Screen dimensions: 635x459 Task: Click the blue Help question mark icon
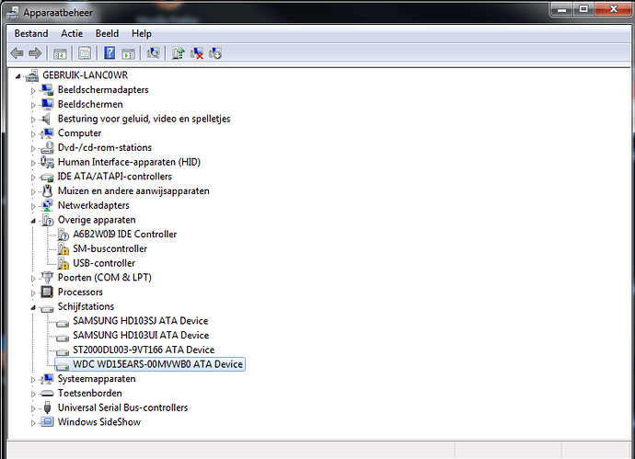click(x=110, y=53)
